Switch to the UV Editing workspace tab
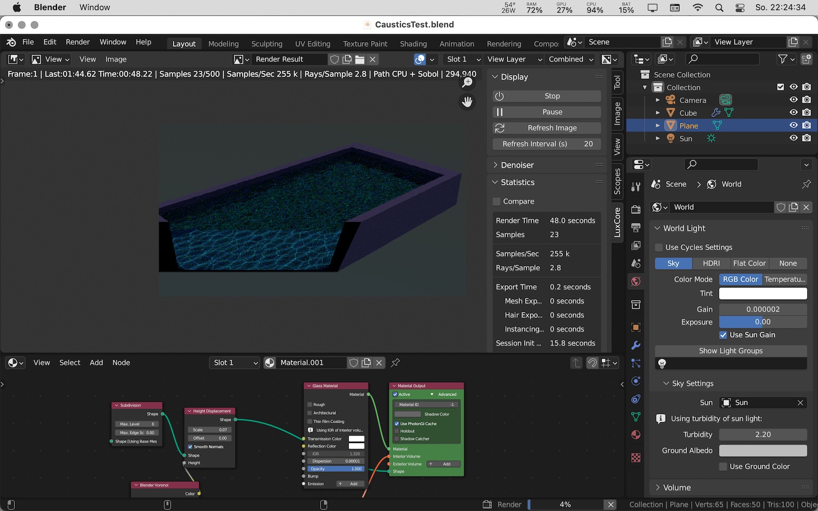Viewport: 818px width, 511px height. click(x=313, y=44)
